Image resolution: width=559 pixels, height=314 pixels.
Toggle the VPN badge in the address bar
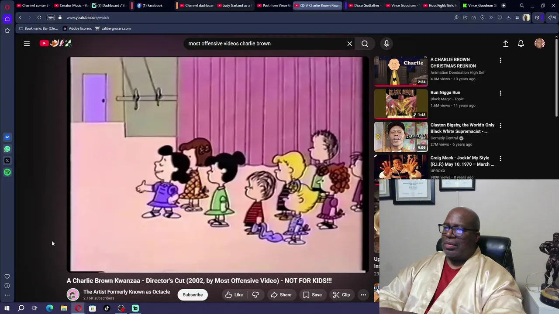coord(51,17)
